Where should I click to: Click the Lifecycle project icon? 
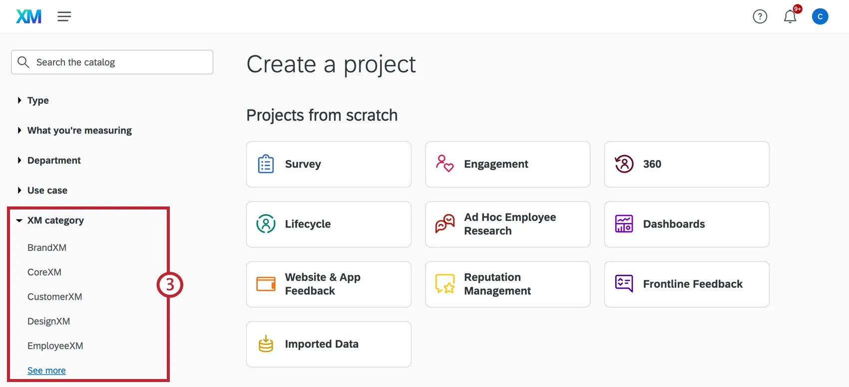click(266, 224)
